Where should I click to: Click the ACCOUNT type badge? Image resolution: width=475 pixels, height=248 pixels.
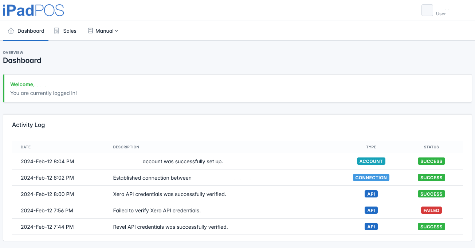pos(371,161)
